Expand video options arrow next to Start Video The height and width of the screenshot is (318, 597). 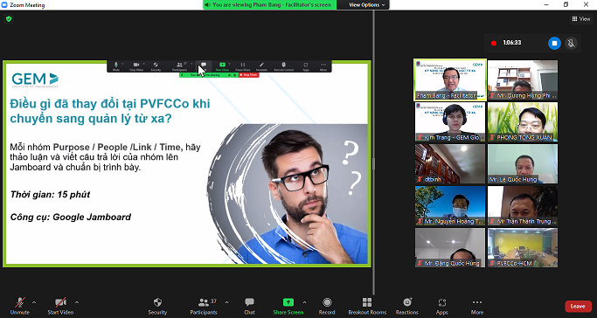pos(77,303)
